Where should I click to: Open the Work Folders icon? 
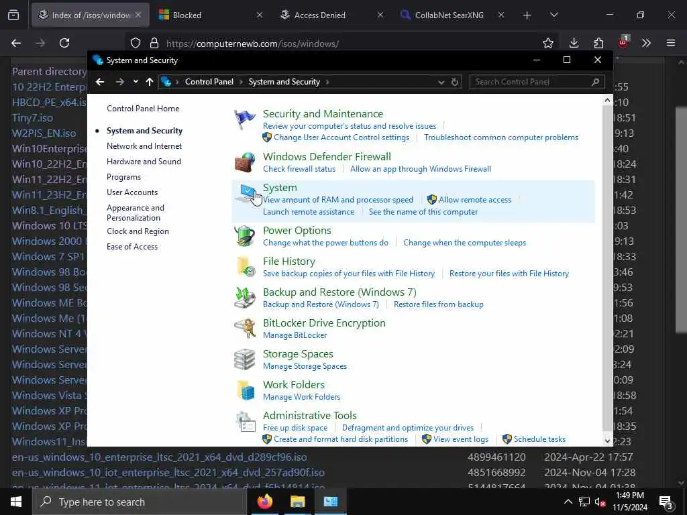244,390
